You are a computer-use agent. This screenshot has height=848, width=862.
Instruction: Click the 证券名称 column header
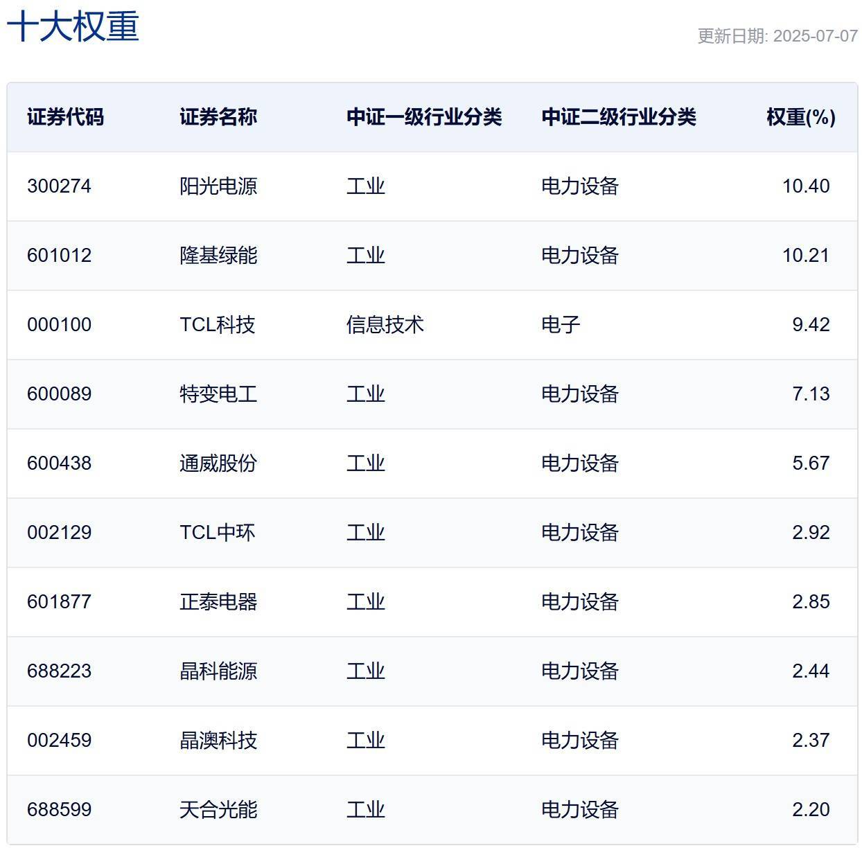click(x=218, y=117)
